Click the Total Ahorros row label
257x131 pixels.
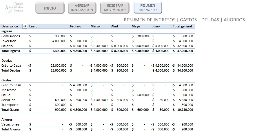(x=11, y=129)
